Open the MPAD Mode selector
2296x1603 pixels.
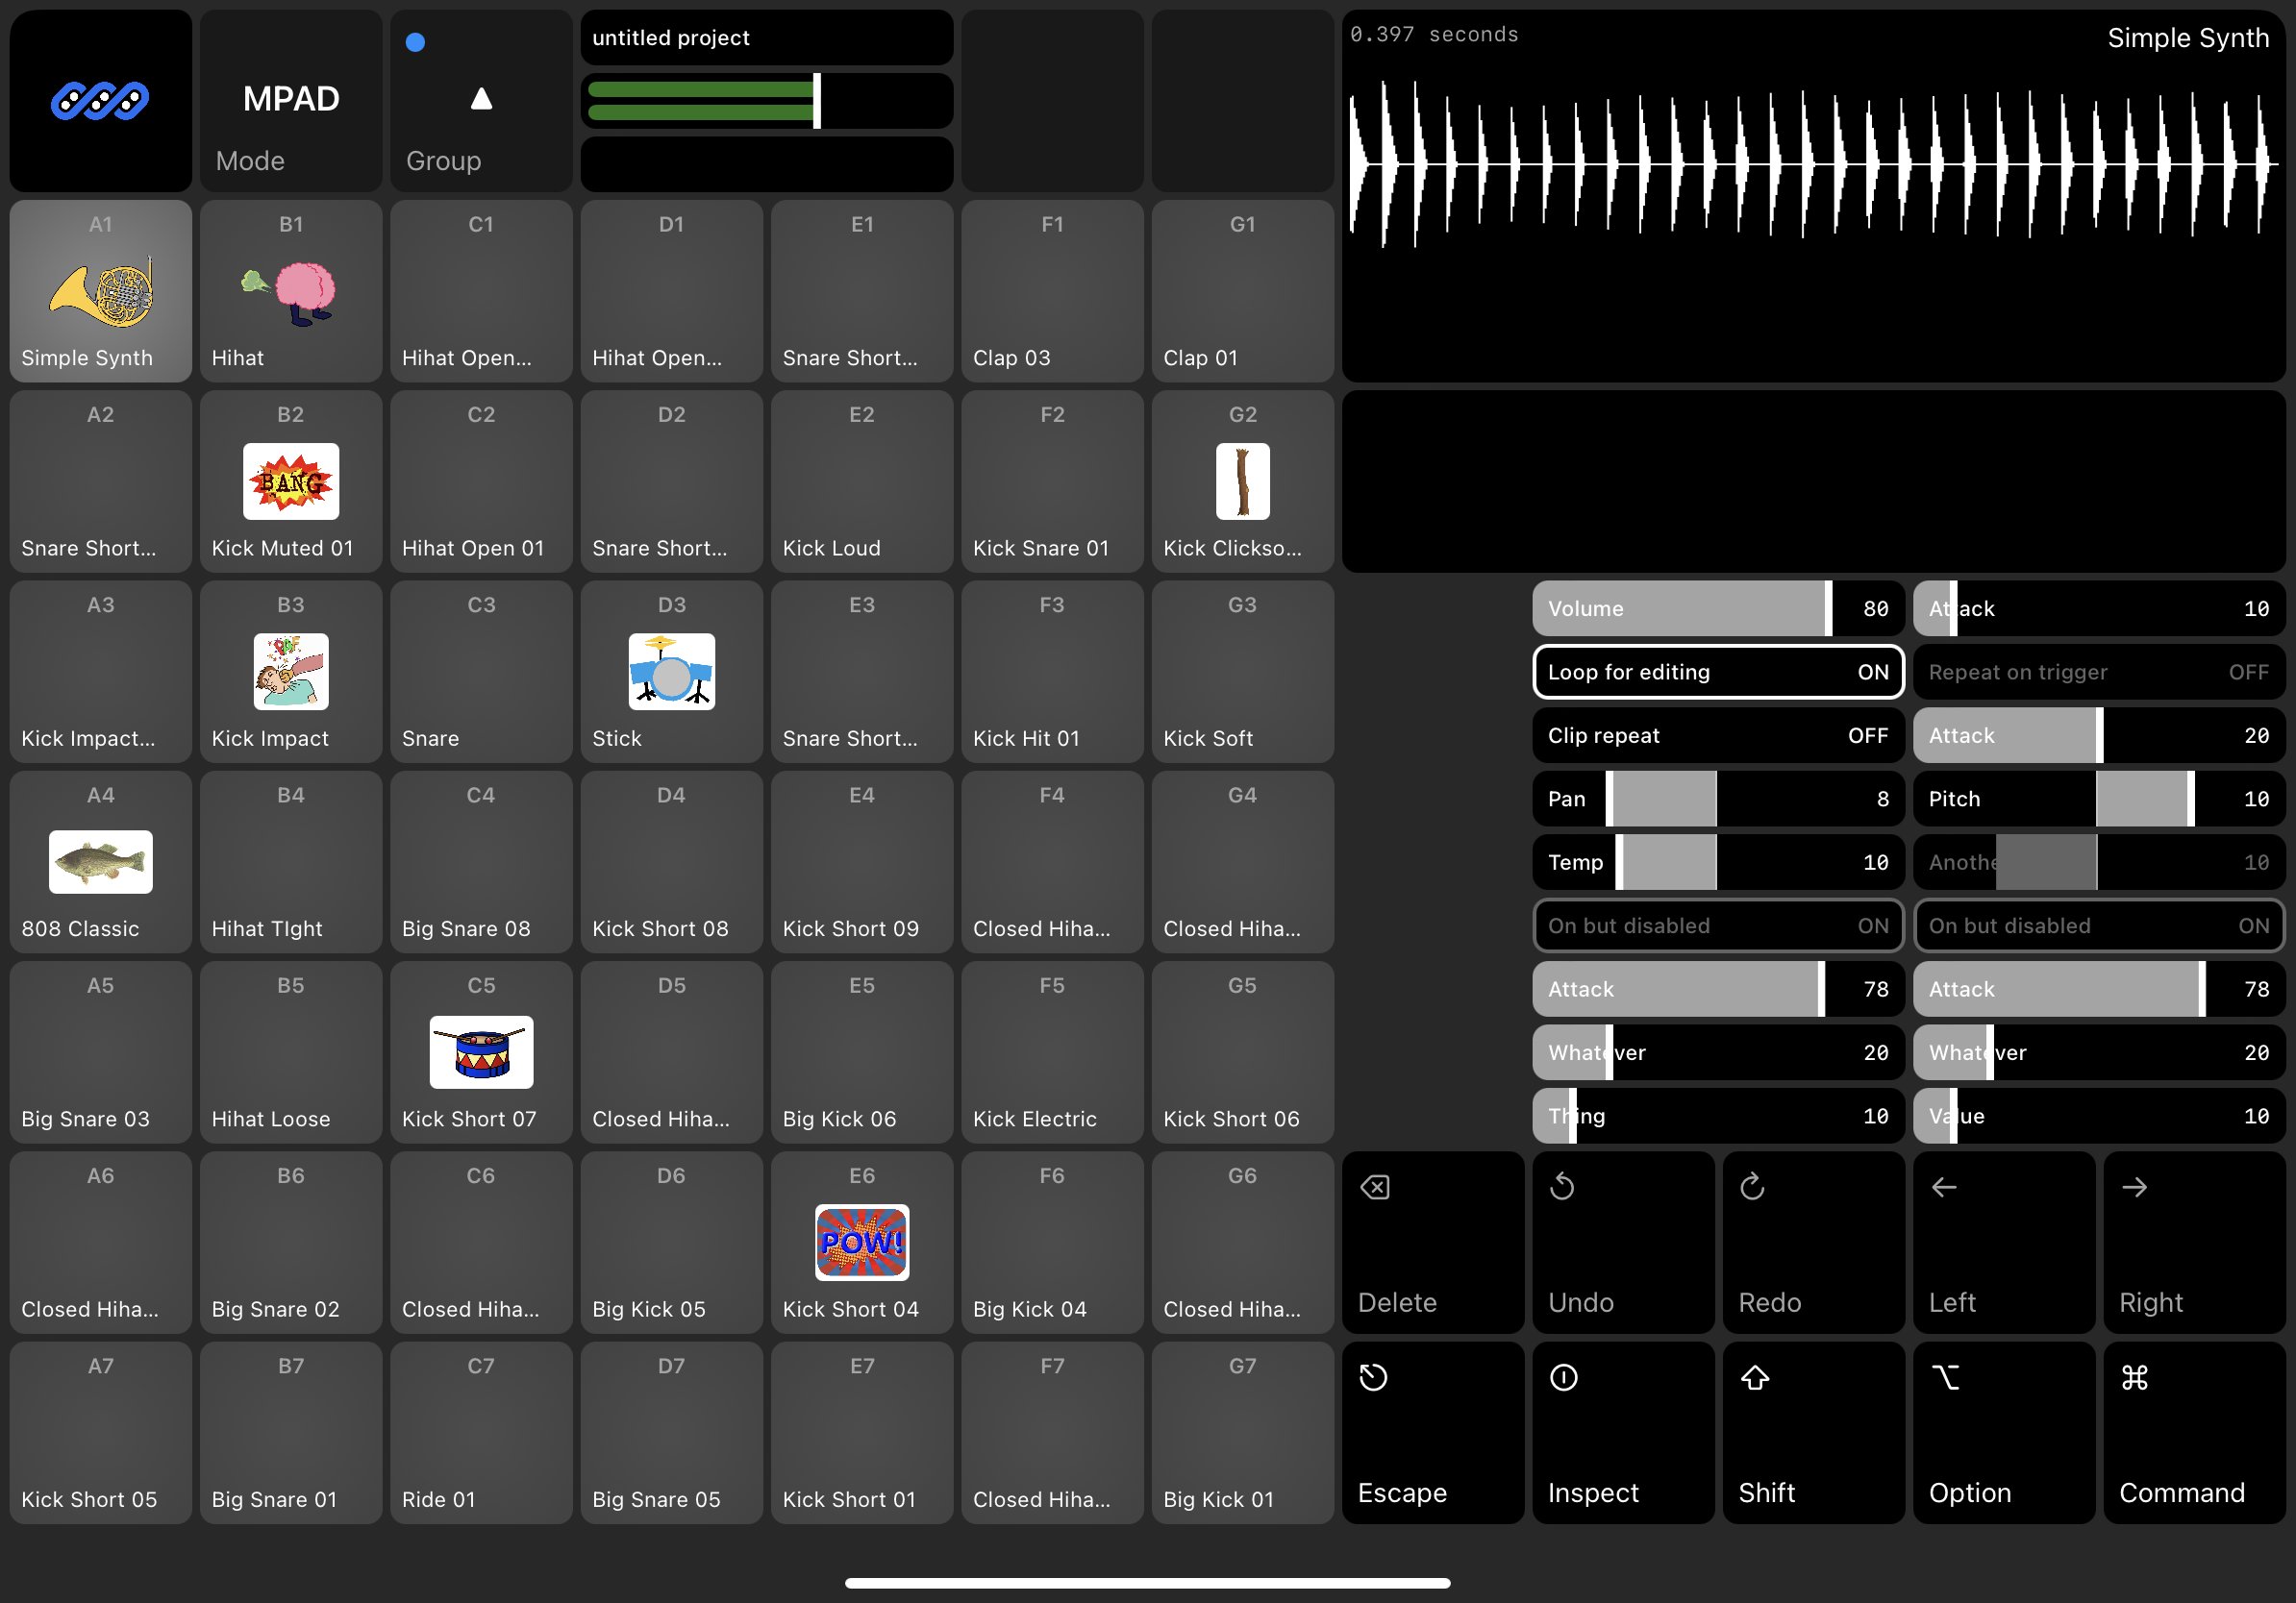click(290, 100)
